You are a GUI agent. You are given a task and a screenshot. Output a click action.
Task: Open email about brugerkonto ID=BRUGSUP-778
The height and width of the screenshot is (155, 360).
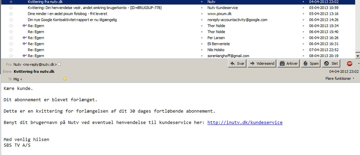click(95, 8)
